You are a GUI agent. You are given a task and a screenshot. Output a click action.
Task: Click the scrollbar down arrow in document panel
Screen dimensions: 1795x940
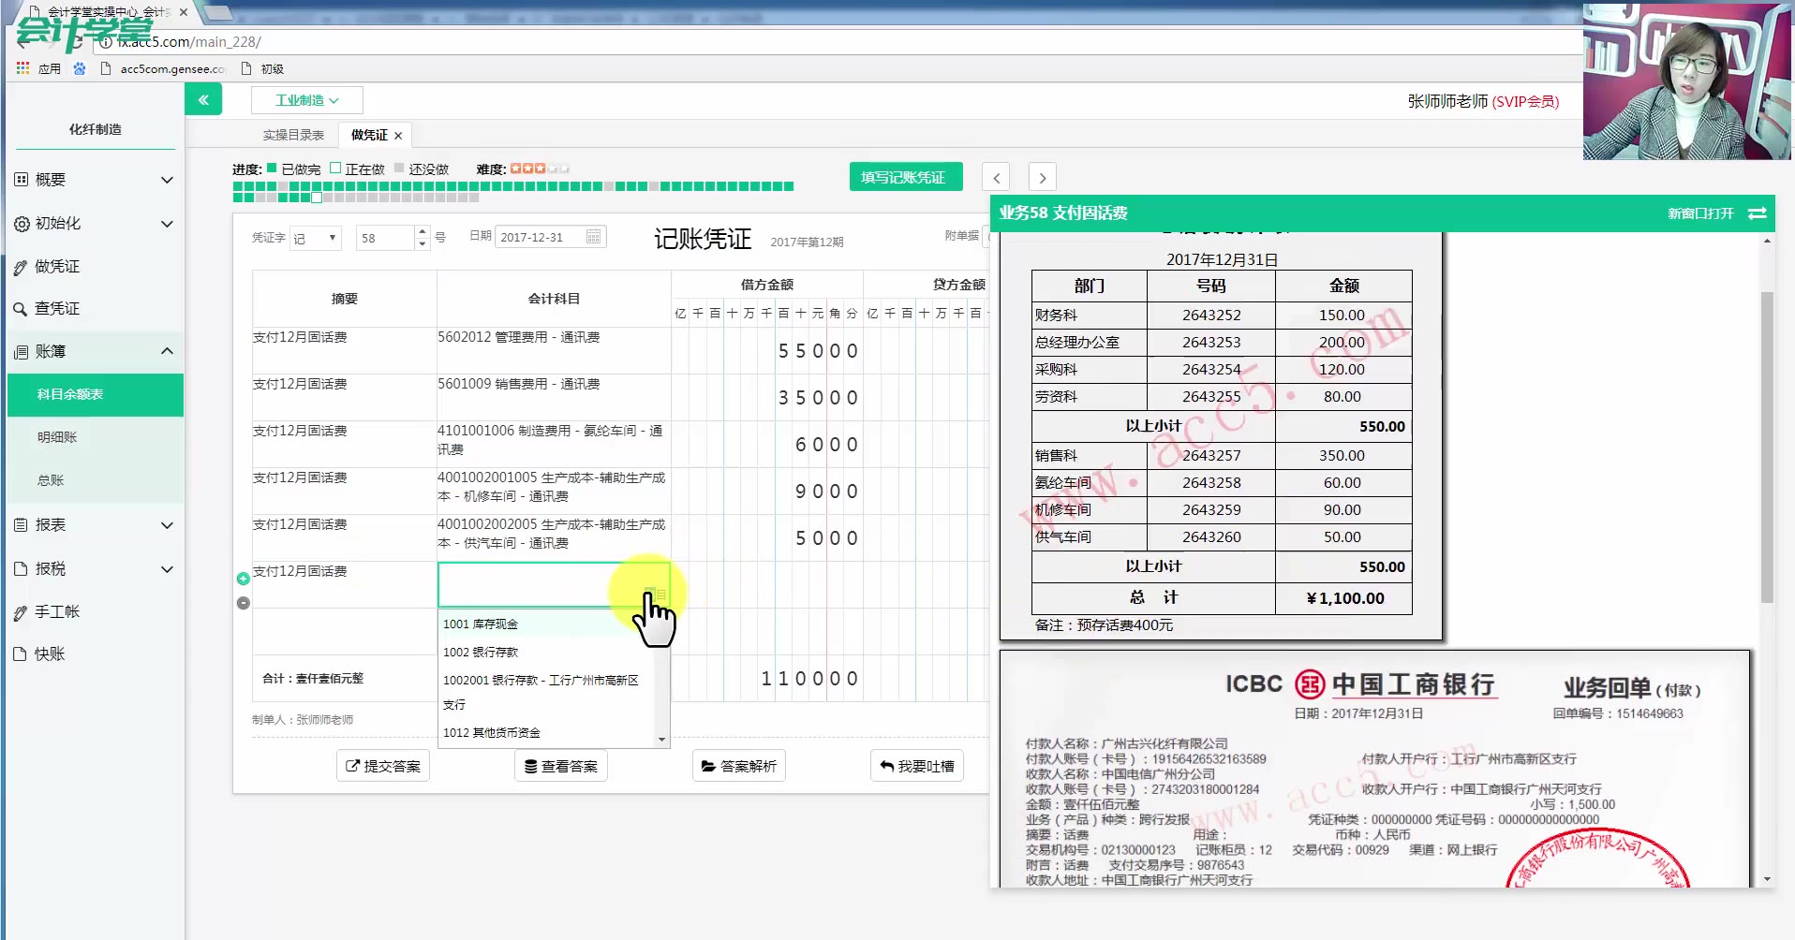(1767, 879)
